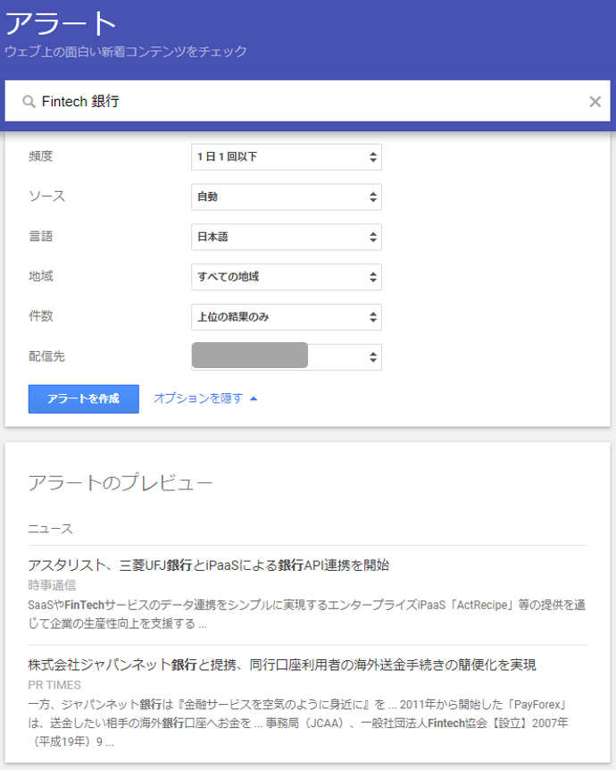616x770 pixels.
Task: Click the 時事通信 source label
Action: 52,585
